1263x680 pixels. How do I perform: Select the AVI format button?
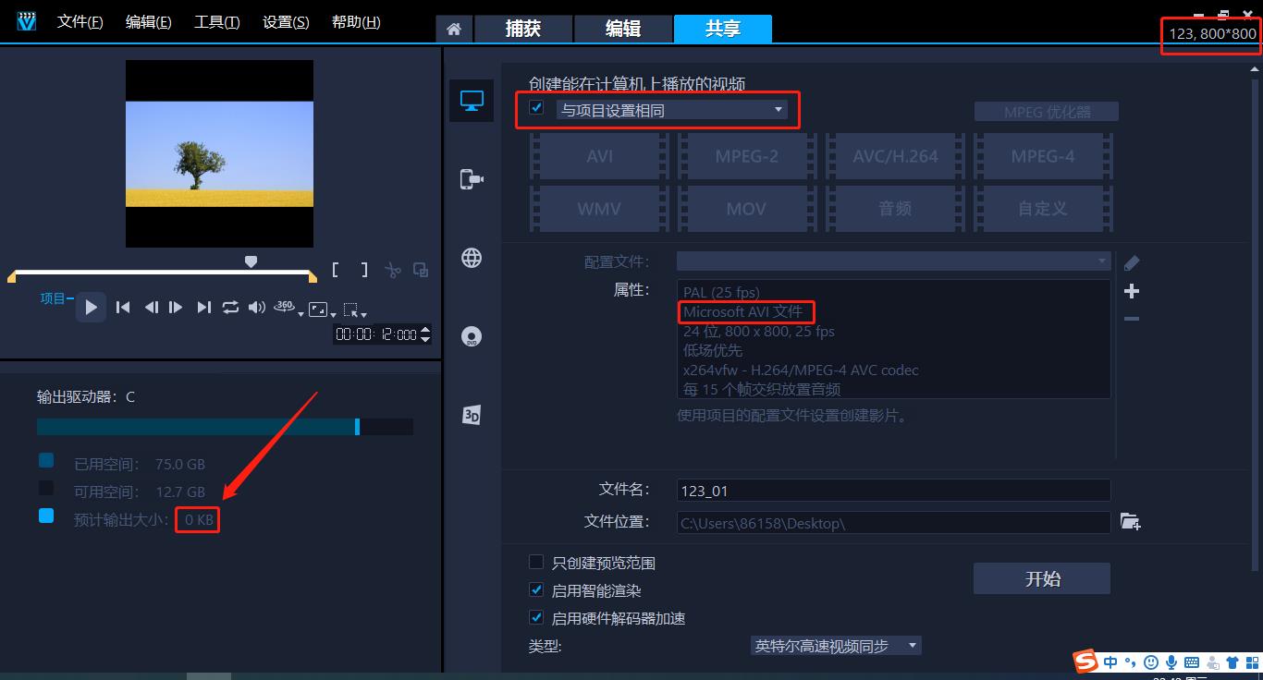click(597, 155)
